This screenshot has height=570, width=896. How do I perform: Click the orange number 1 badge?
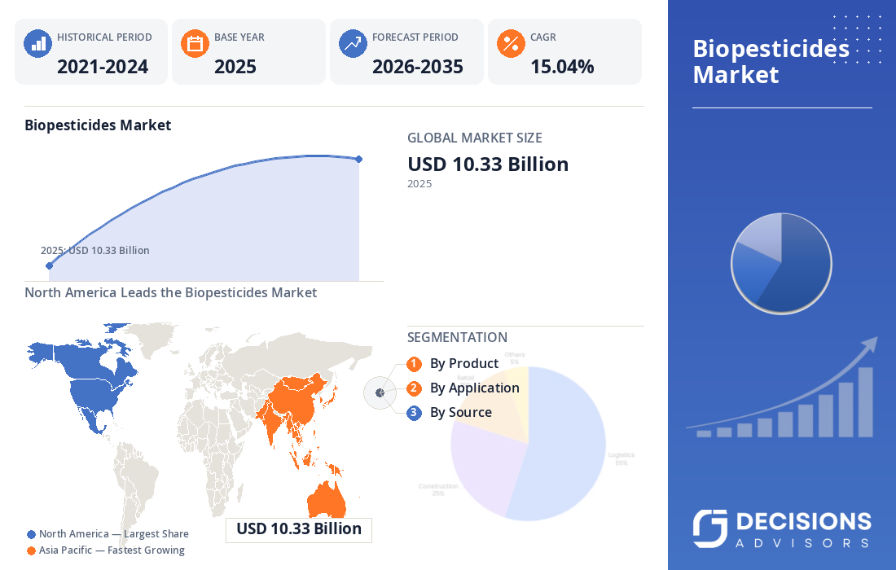(x=415, y=364)
